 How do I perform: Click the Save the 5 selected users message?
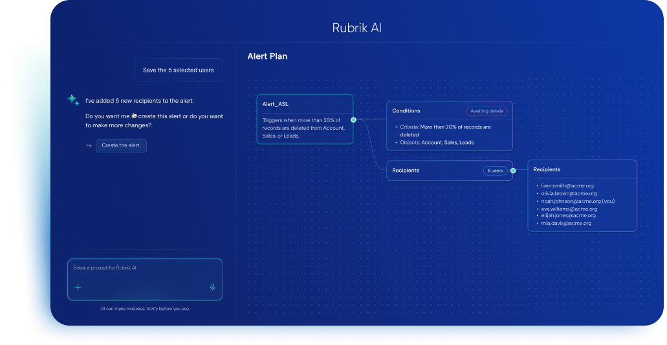179,70
